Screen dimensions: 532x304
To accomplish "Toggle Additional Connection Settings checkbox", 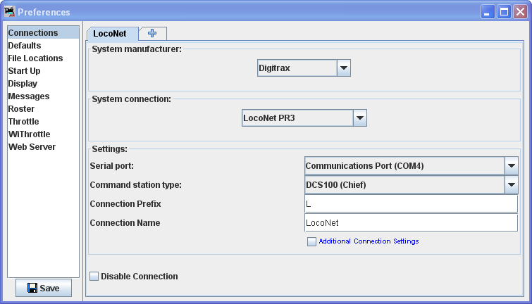I will point(311,241).
